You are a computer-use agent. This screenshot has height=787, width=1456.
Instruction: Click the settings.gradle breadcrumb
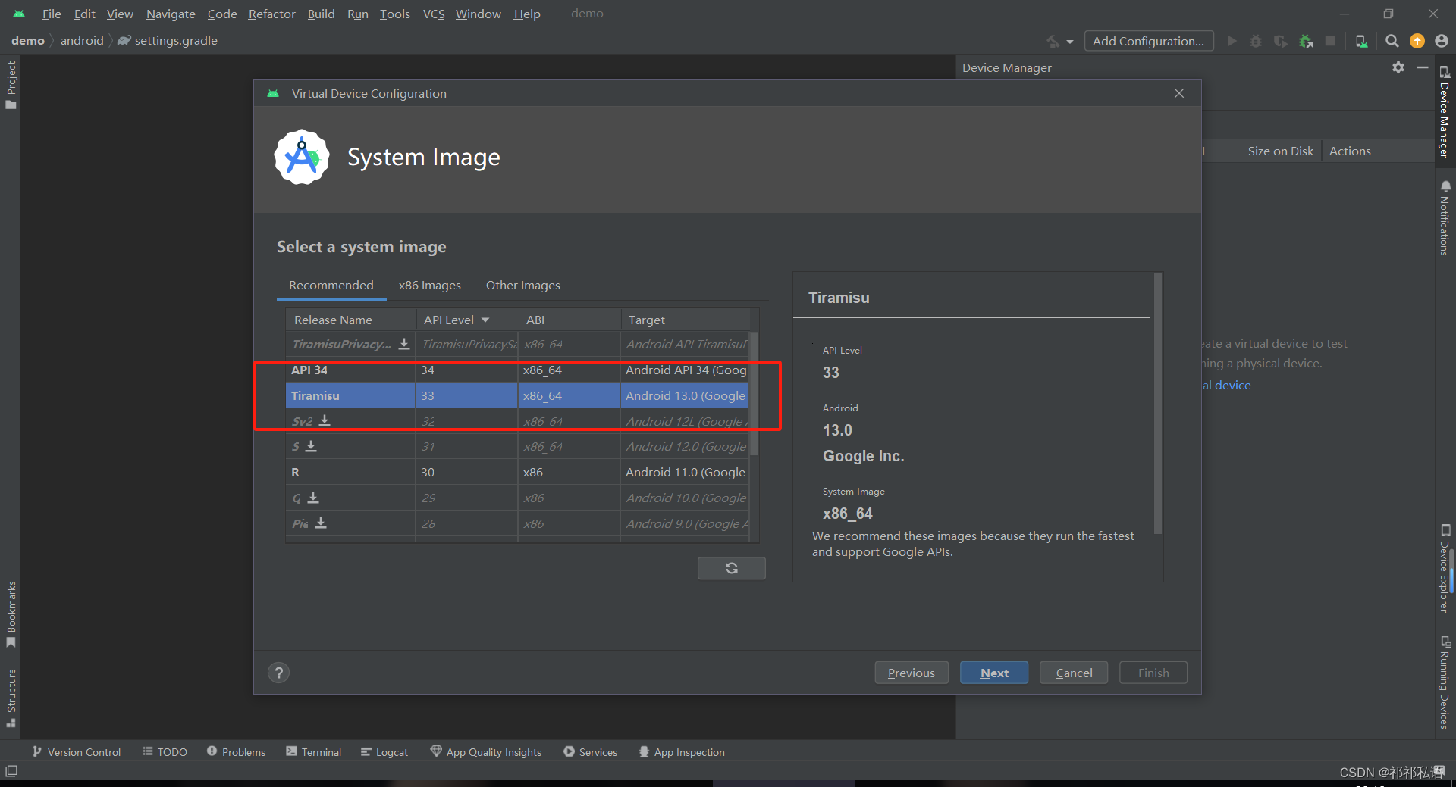pos(168,41)
